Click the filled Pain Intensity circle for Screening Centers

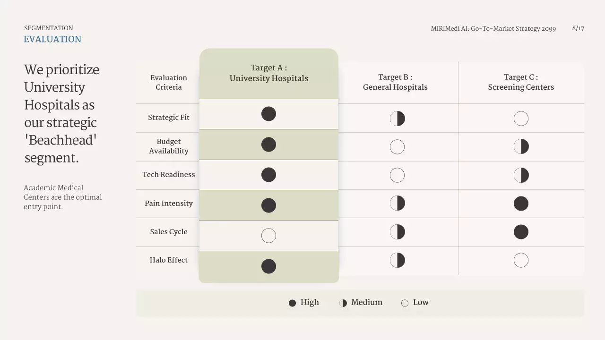pos(521,204)
